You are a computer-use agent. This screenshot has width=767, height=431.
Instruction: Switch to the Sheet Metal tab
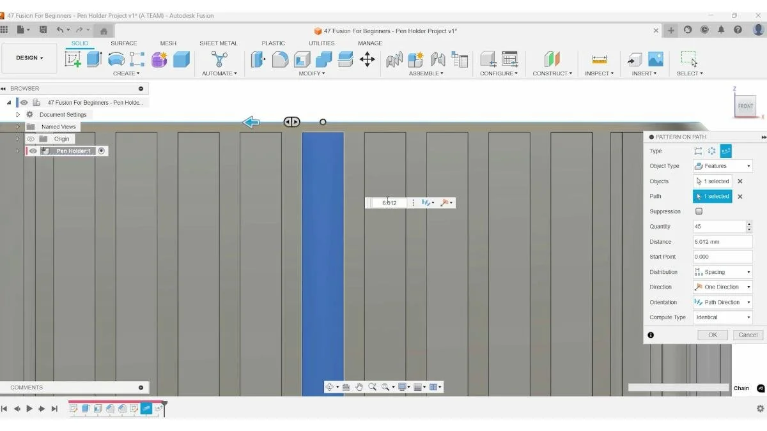pyautogui.click(x=219, y=43)
